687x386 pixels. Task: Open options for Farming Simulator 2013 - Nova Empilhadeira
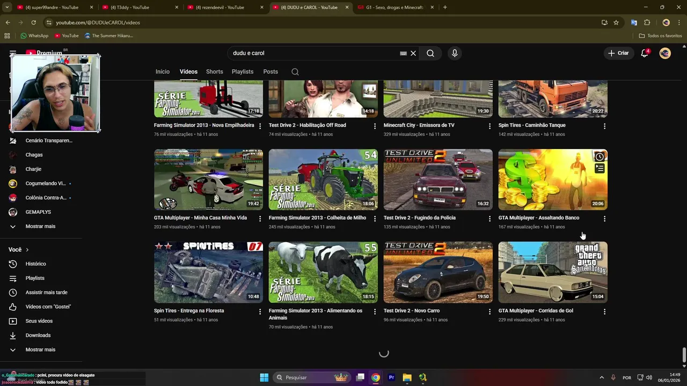coord(260,126)
